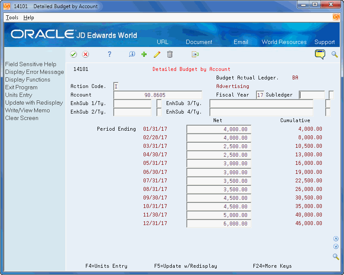Click the EnhSub 3 input field
Screen dimensions: 344x275
[261, 103]
